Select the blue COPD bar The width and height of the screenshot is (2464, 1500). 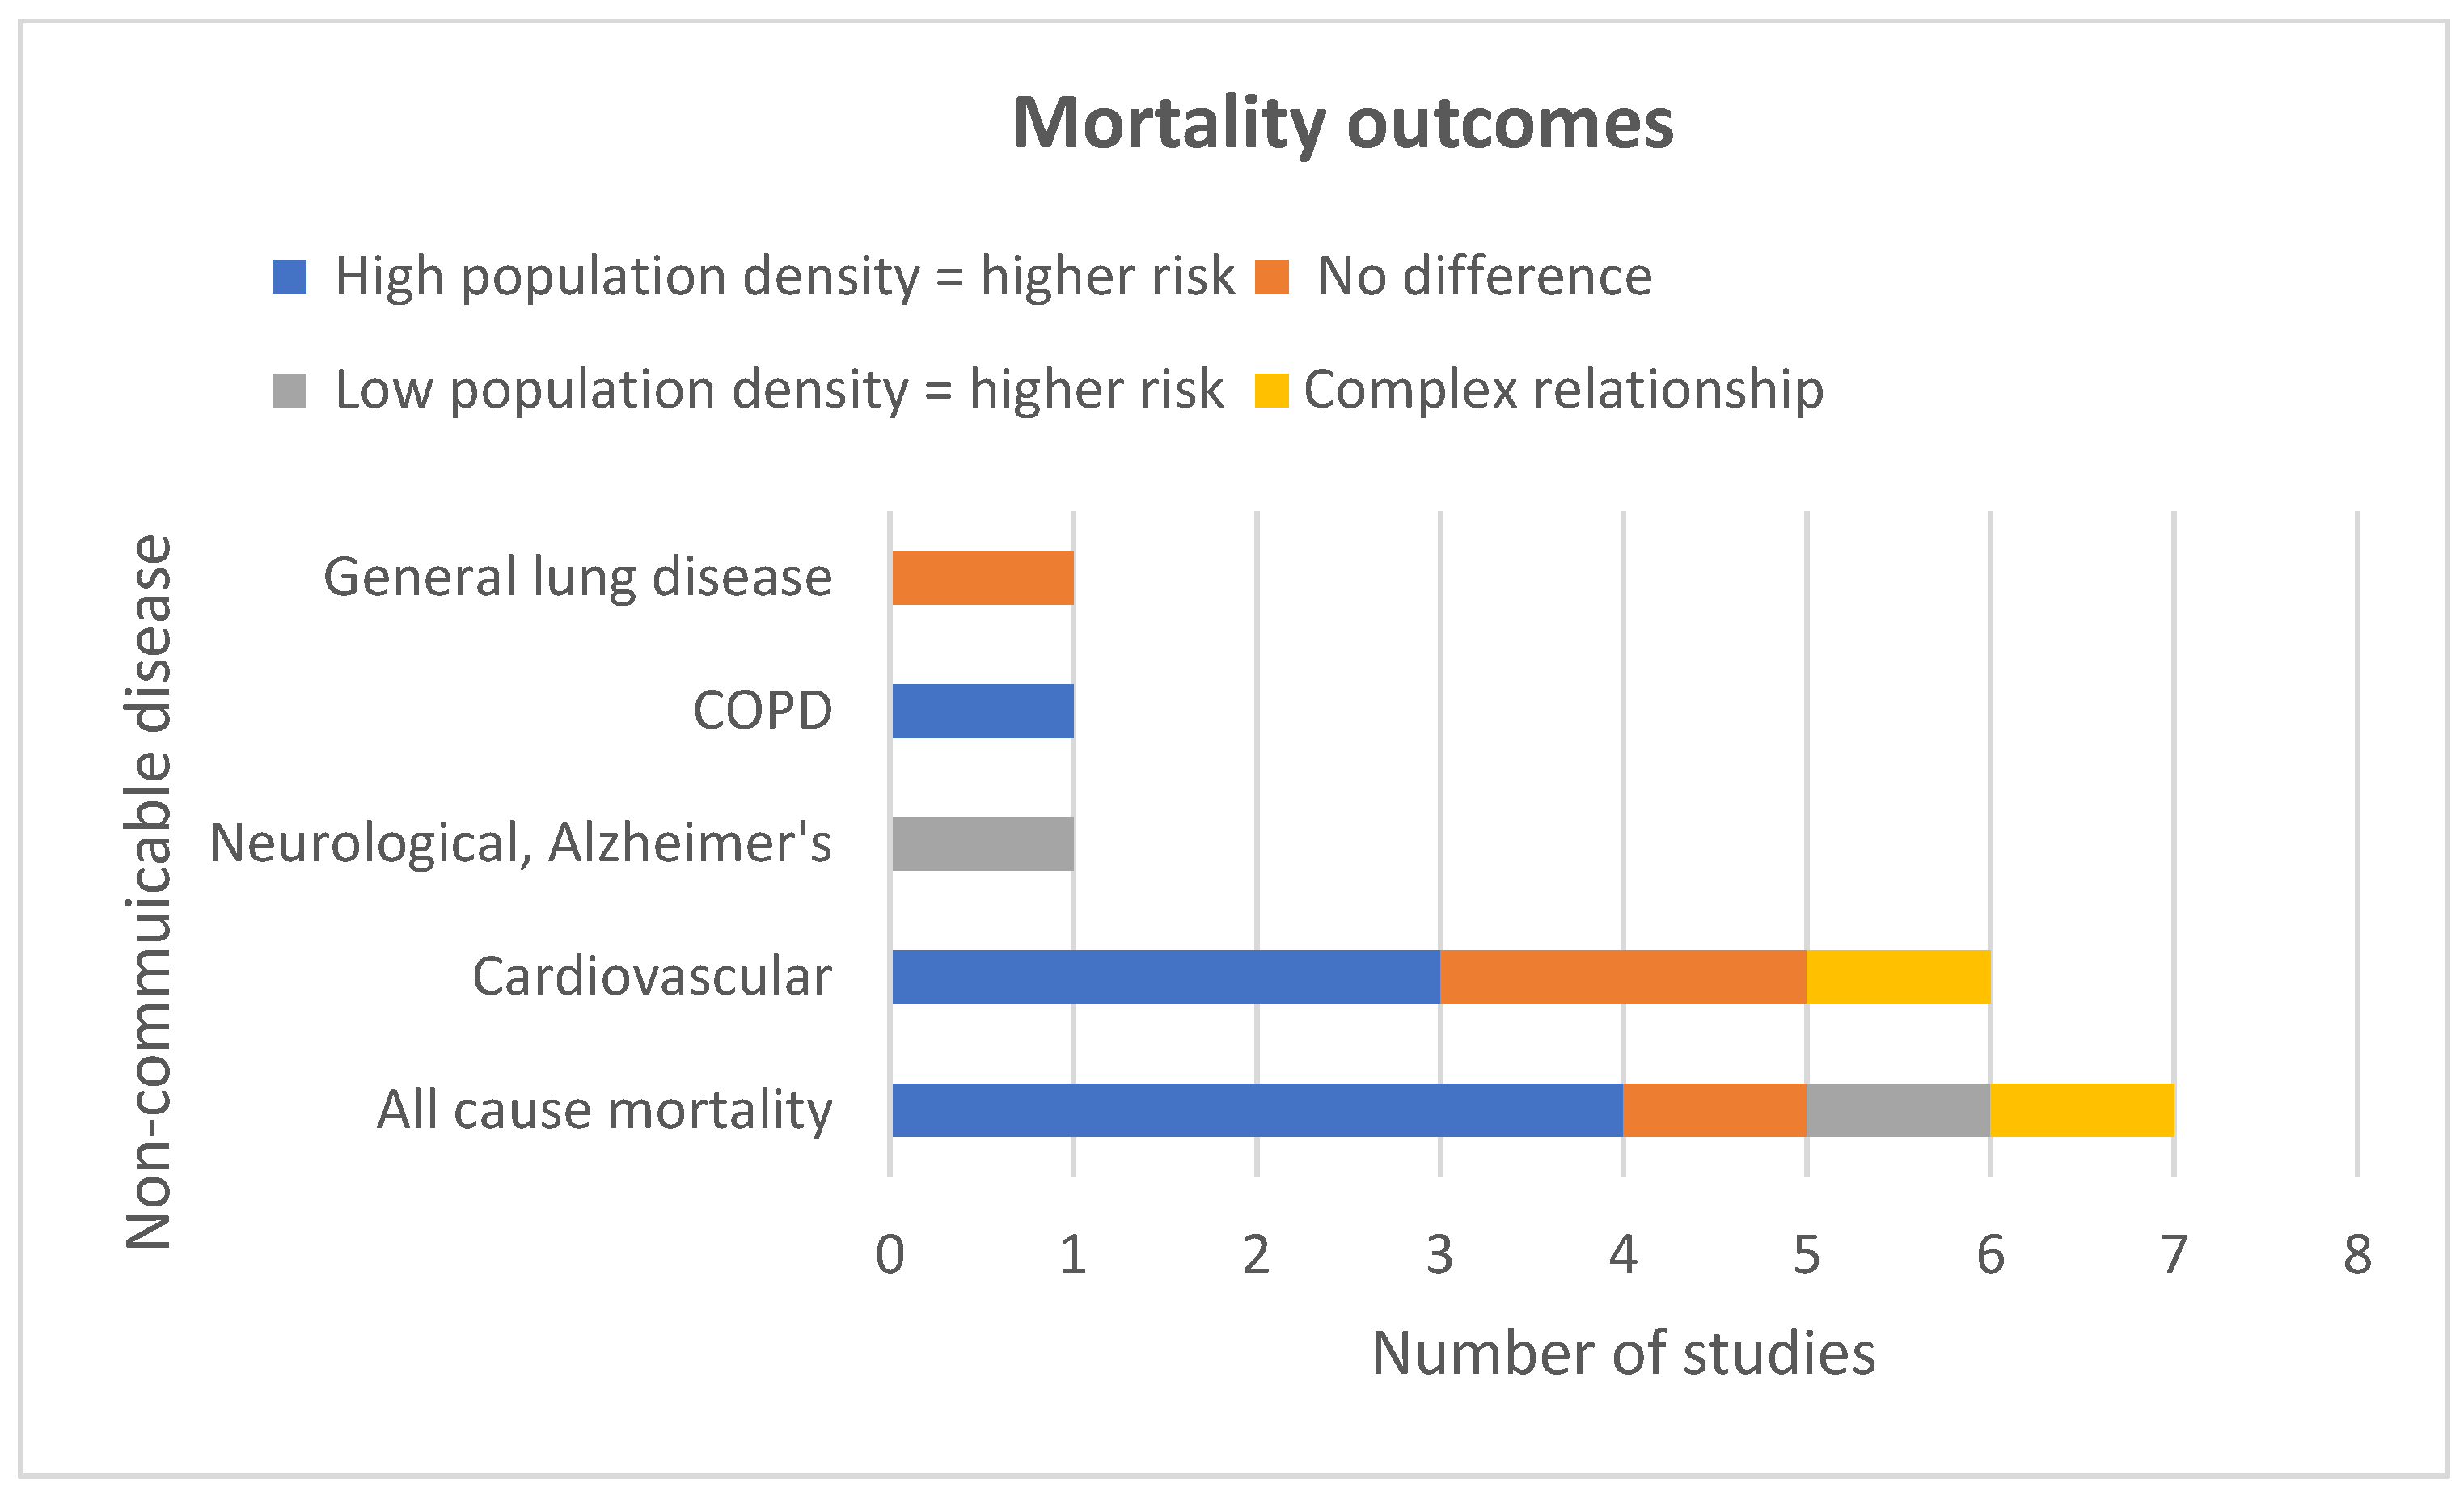(x=982, y=710)
